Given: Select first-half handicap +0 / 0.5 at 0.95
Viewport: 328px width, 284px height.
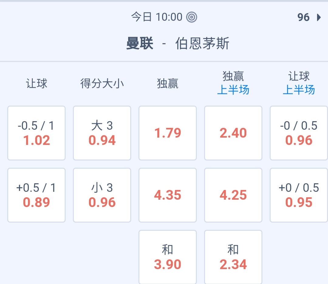Looking at the screenshot, I should 299,195.
